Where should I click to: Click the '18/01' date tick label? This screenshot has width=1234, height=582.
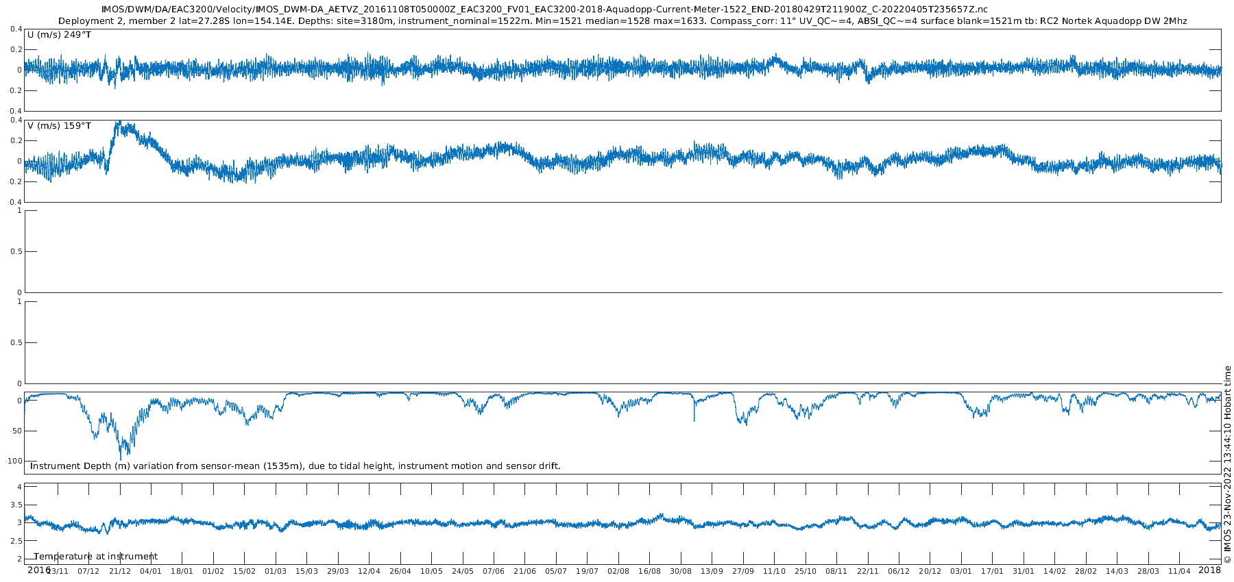182,571
